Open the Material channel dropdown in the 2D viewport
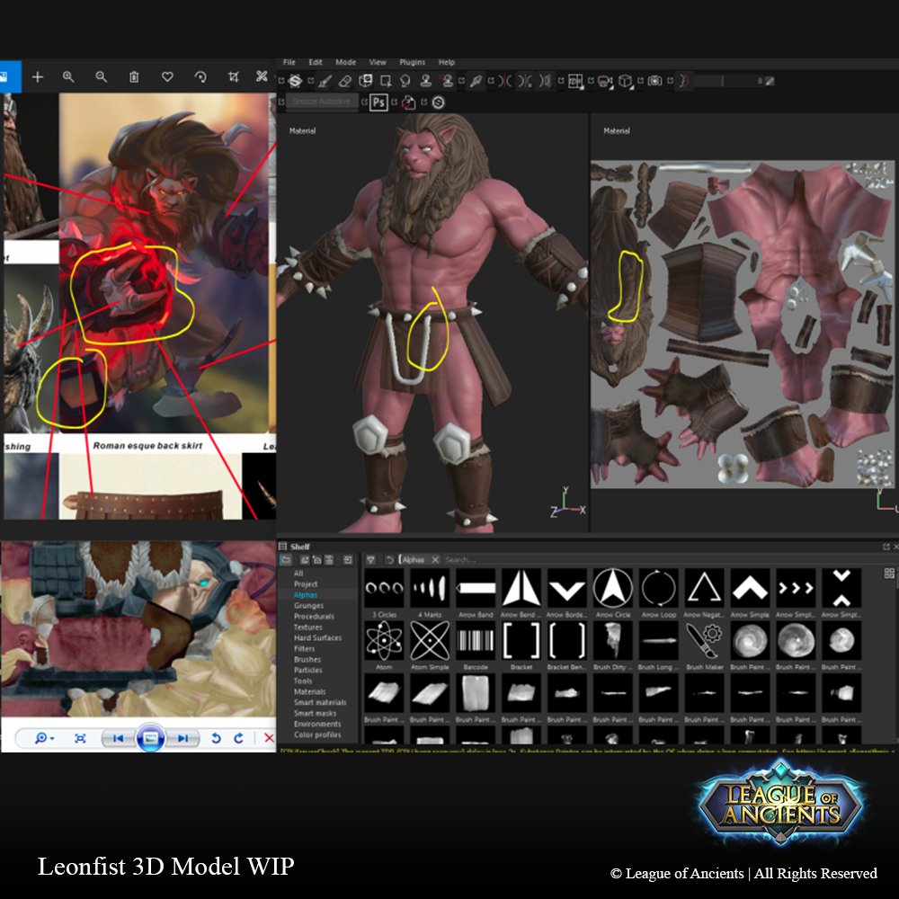This screenshot has height=899, width=899. tap(617, 131)
